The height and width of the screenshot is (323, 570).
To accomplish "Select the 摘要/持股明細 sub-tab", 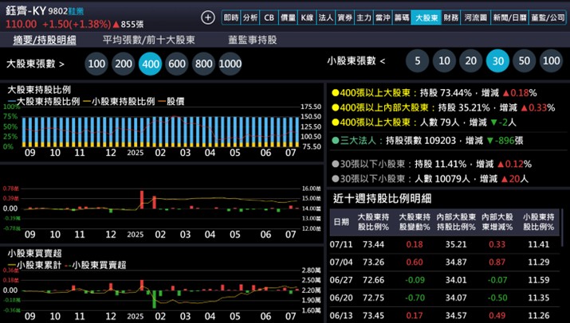I will click(x=45, y=40).
